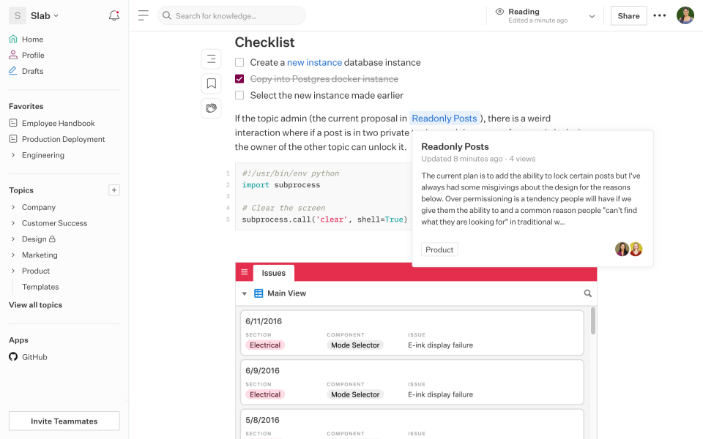The width and height of the screenshot is (703, 439).
Task: Click the Slab workspace logo
Action: coord(17,15)
